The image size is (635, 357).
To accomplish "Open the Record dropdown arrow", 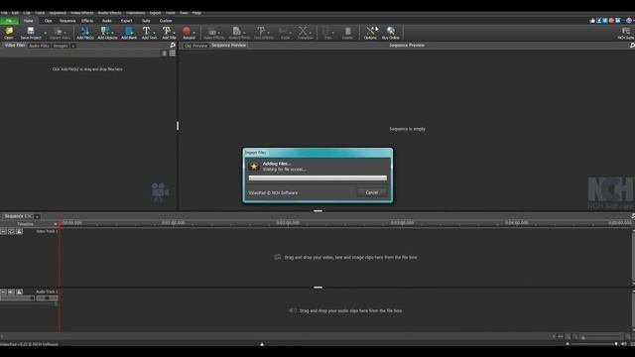I will click(x=194, y=32).
